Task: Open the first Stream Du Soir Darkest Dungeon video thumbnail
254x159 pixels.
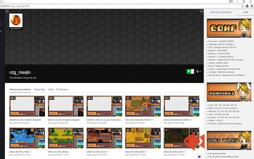Action: point(27,106)
